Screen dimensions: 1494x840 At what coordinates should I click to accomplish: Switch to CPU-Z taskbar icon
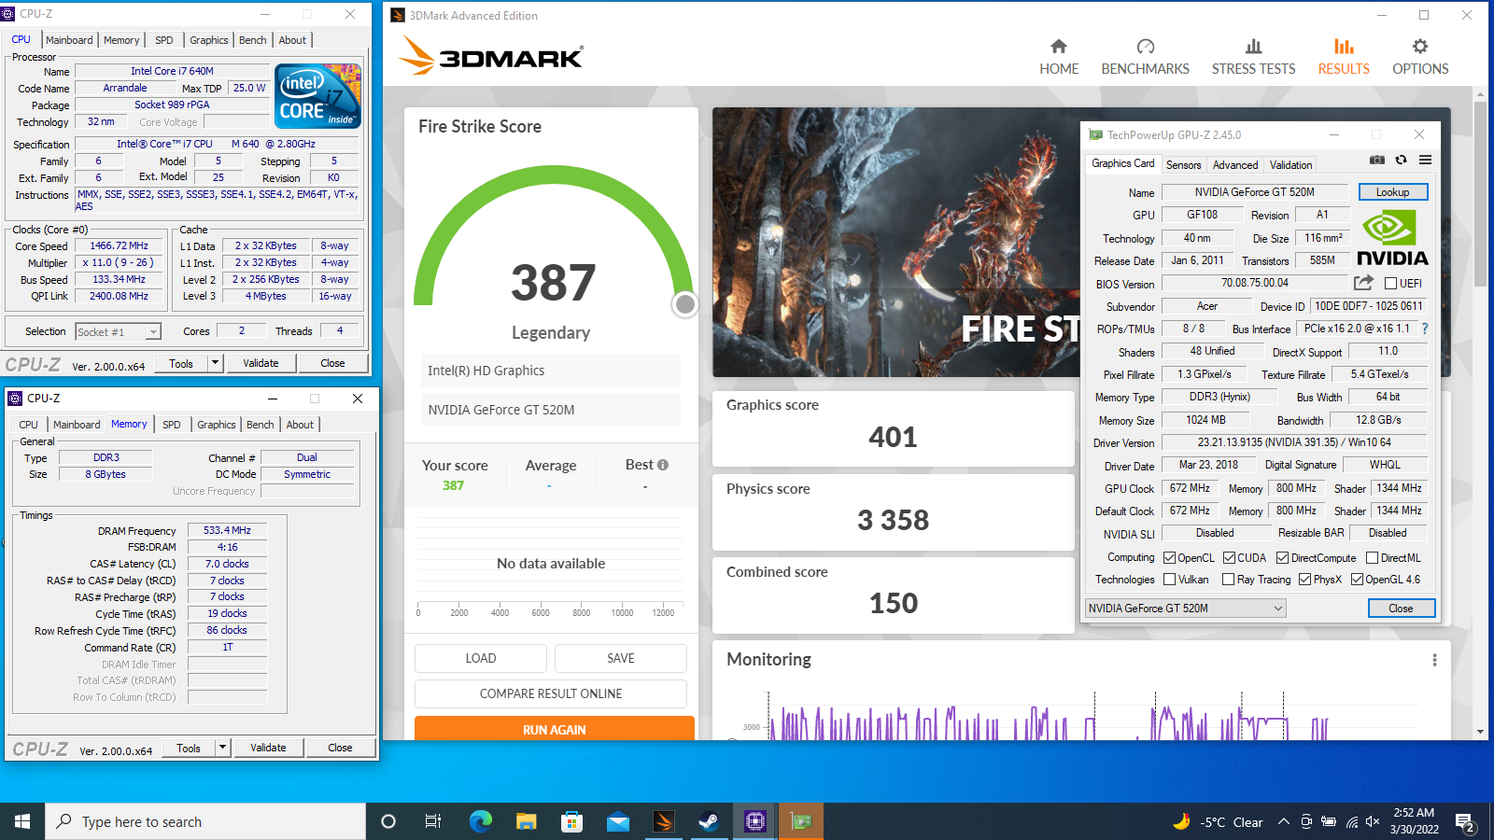[x=754, y=821]
